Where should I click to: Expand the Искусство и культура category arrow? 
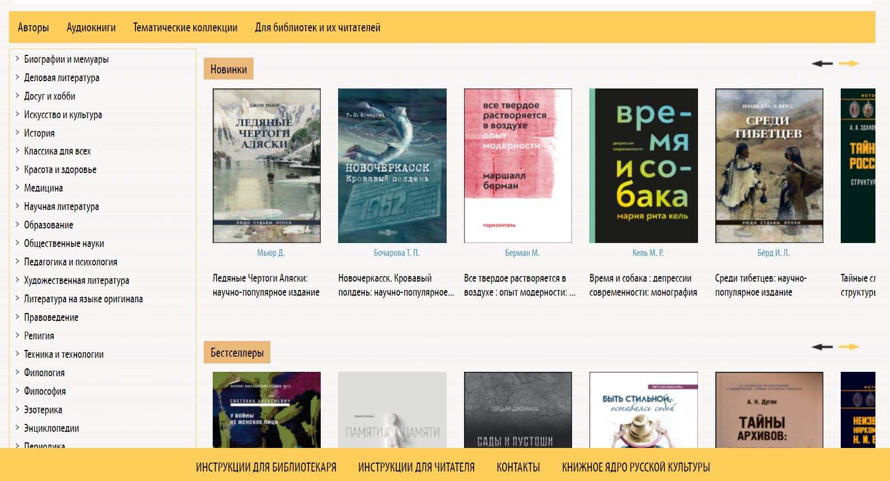[17, 114]
